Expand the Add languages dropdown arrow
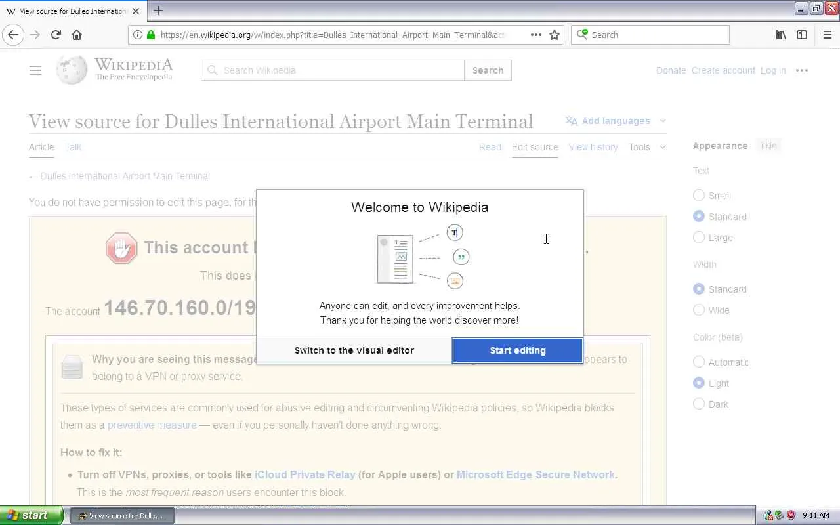 pyautogui.click(x=663, y=121)
